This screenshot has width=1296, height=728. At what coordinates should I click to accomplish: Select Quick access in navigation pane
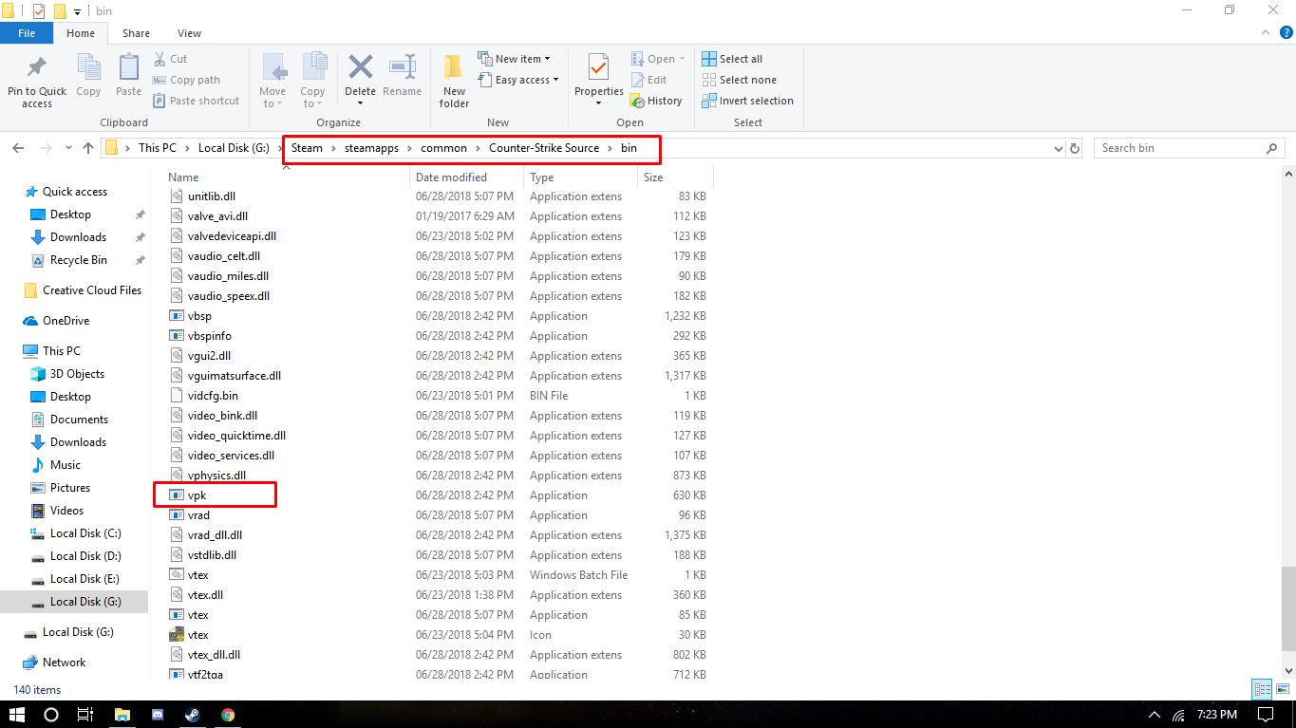75,192
